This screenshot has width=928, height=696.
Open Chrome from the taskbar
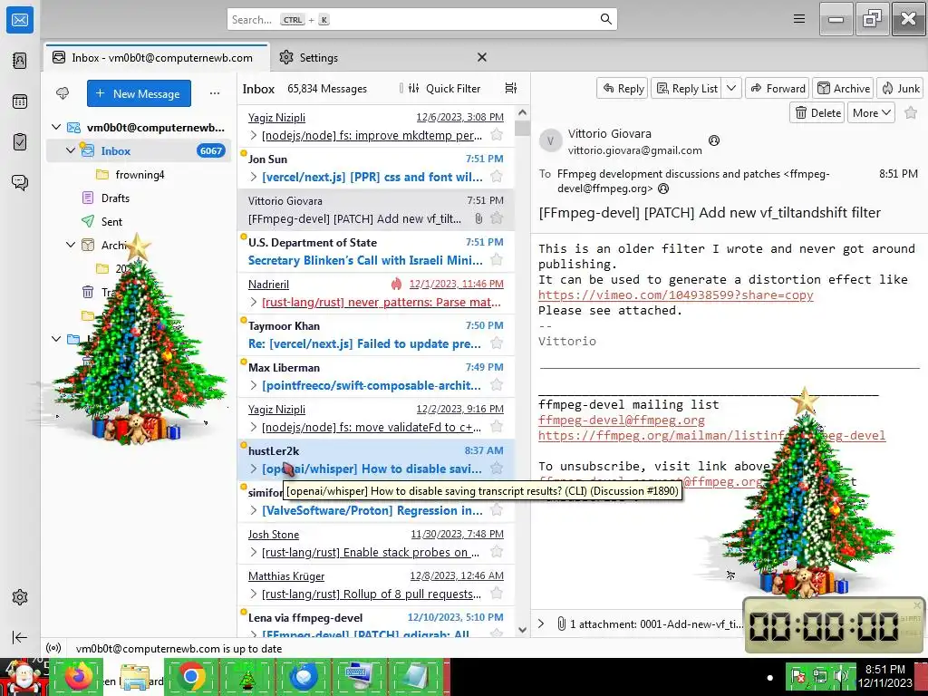190,676
